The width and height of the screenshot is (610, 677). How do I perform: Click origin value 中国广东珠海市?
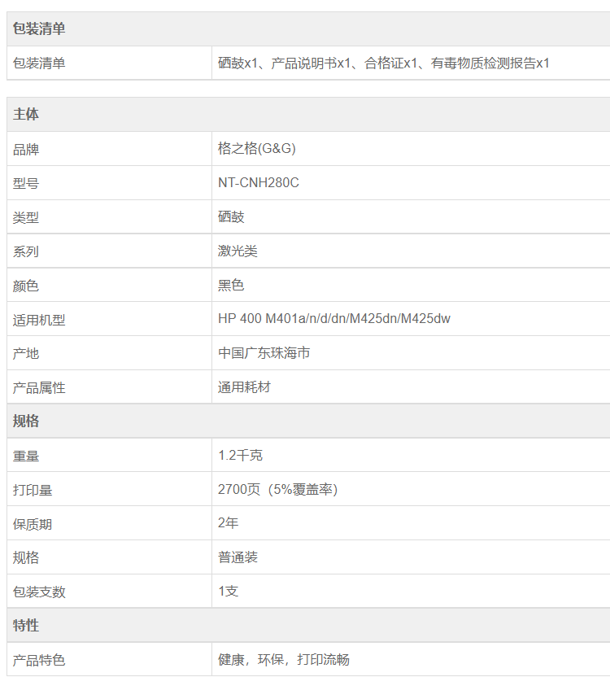[x=264, y=353]
